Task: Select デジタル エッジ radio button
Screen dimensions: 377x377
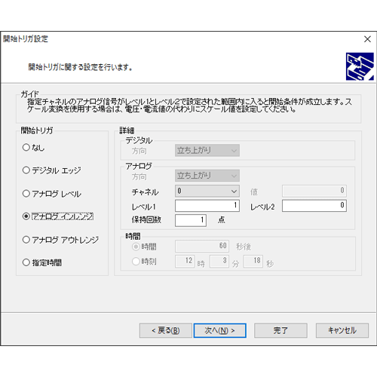Action: click(x=52, y=170)
